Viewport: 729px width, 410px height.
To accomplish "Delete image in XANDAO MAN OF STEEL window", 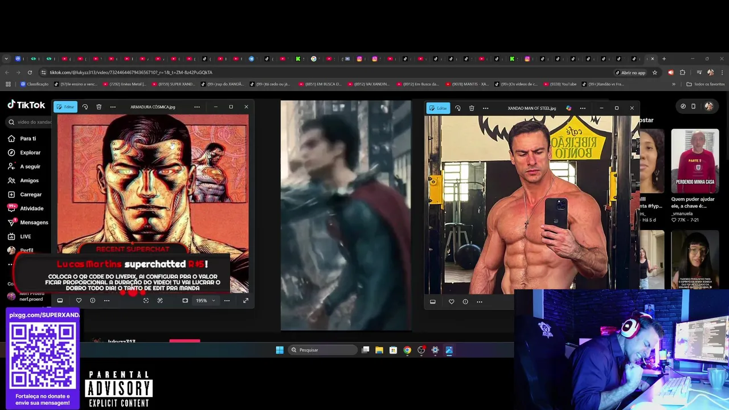I will click(472, 108).
